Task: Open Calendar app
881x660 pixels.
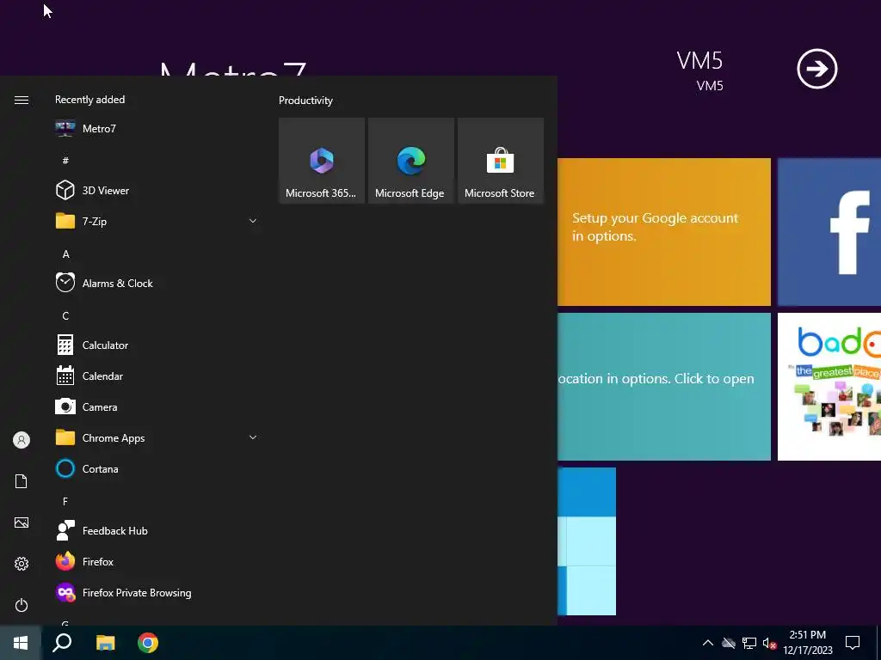Action: 156,376
